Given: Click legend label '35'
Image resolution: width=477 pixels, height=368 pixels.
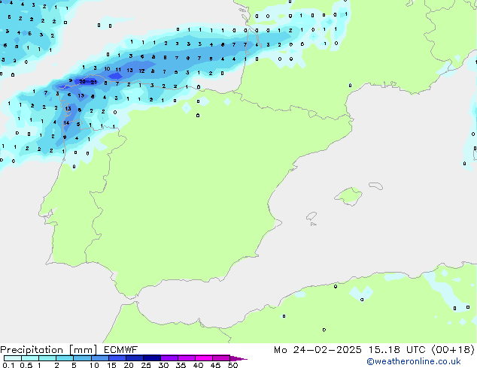Looking at the screenshot, I should point(181,365).
